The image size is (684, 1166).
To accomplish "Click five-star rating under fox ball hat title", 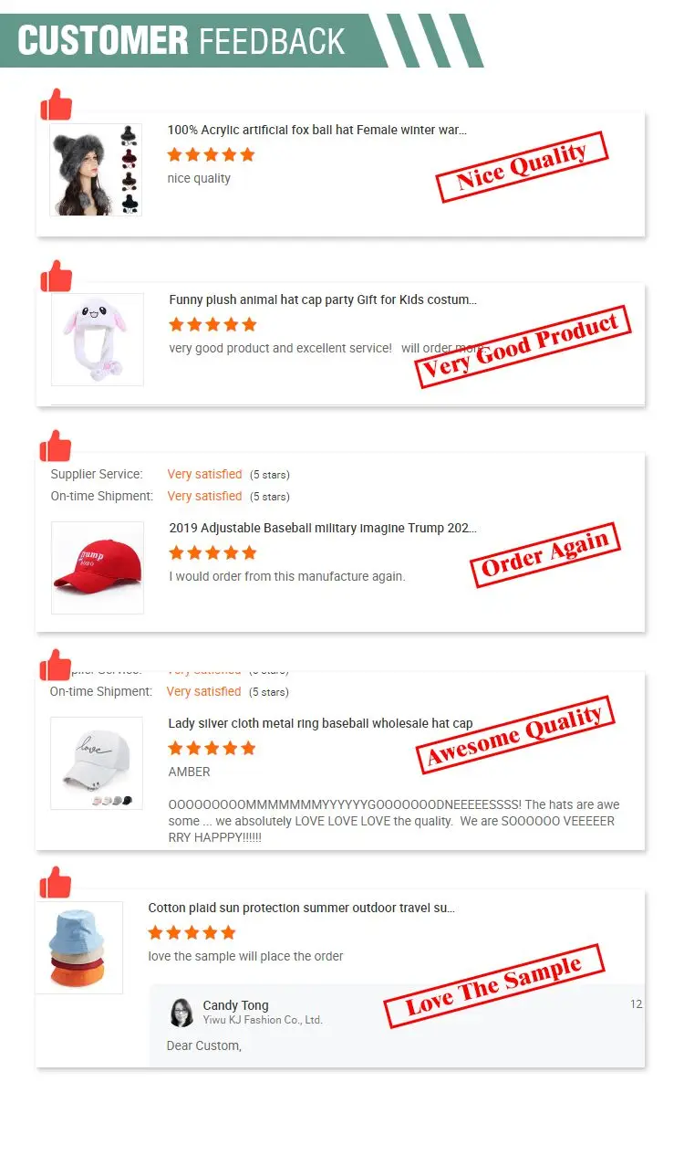I will [x=211, y=155].
